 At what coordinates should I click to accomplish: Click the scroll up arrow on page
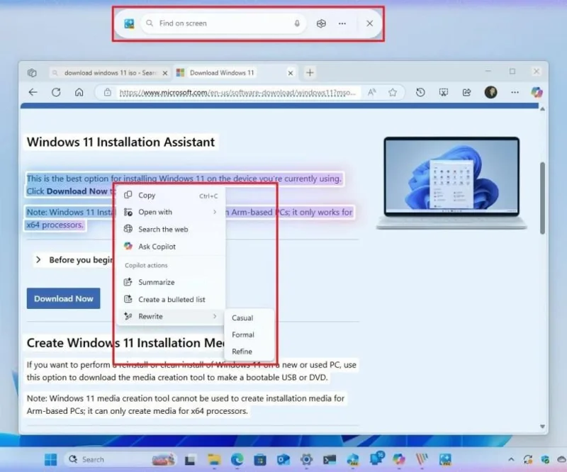(542, 109)
